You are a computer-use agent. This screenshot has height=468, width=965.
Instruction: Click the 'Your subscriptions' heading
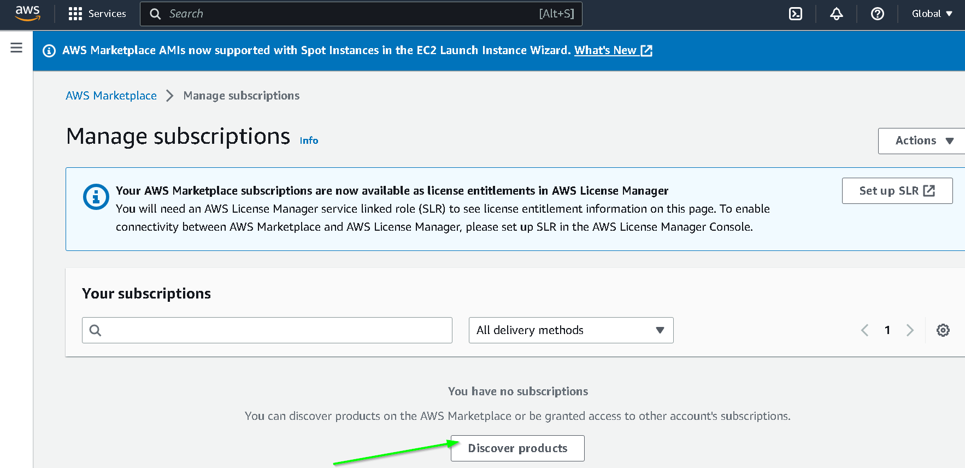click(146, 294)
